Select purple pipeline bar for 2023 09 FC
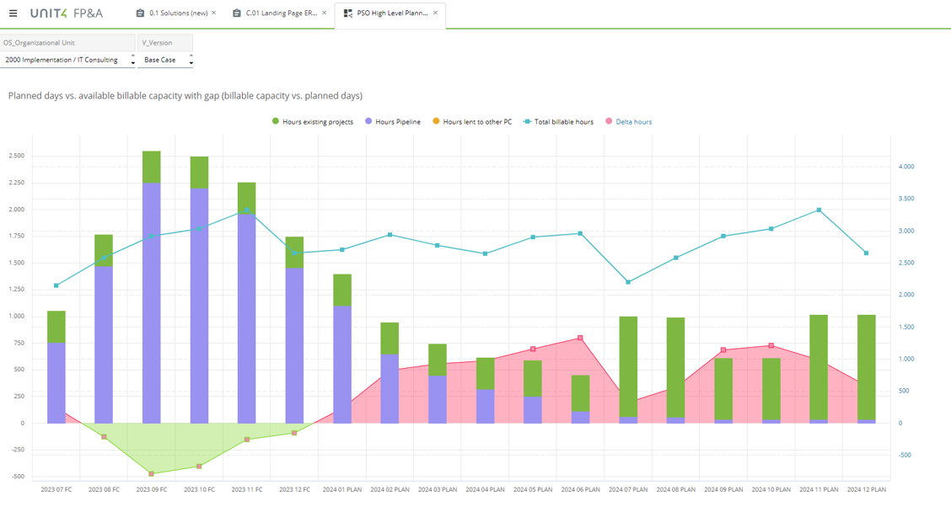 point(152,303)
